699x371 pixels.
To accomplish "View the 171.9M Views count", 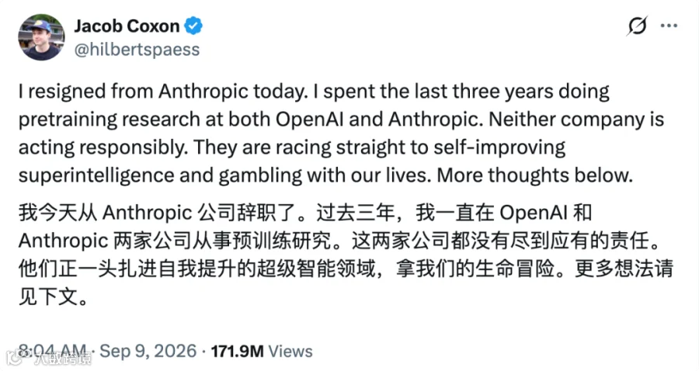I will (262, 351).
